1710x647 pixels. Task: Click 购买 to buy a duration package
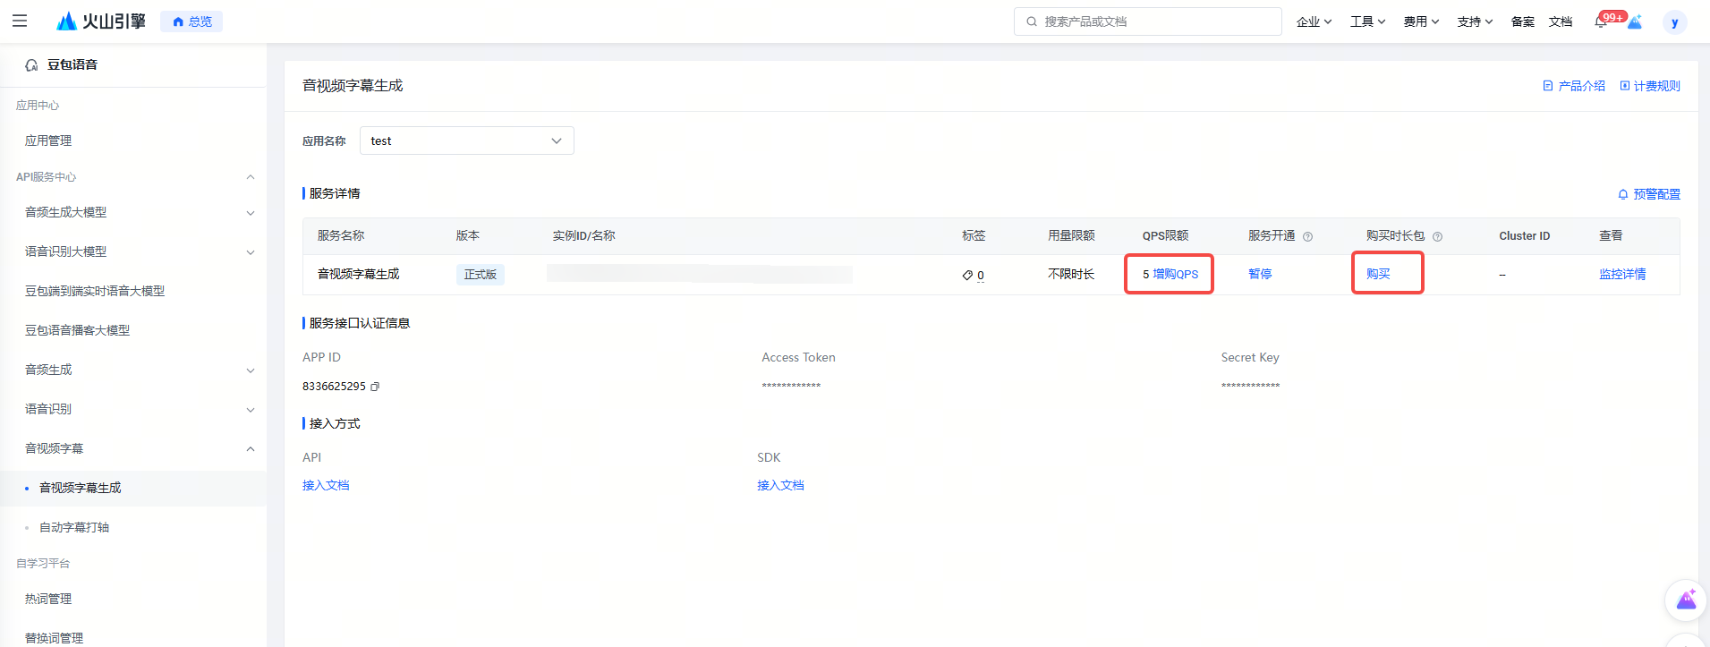click(1378, 274)
